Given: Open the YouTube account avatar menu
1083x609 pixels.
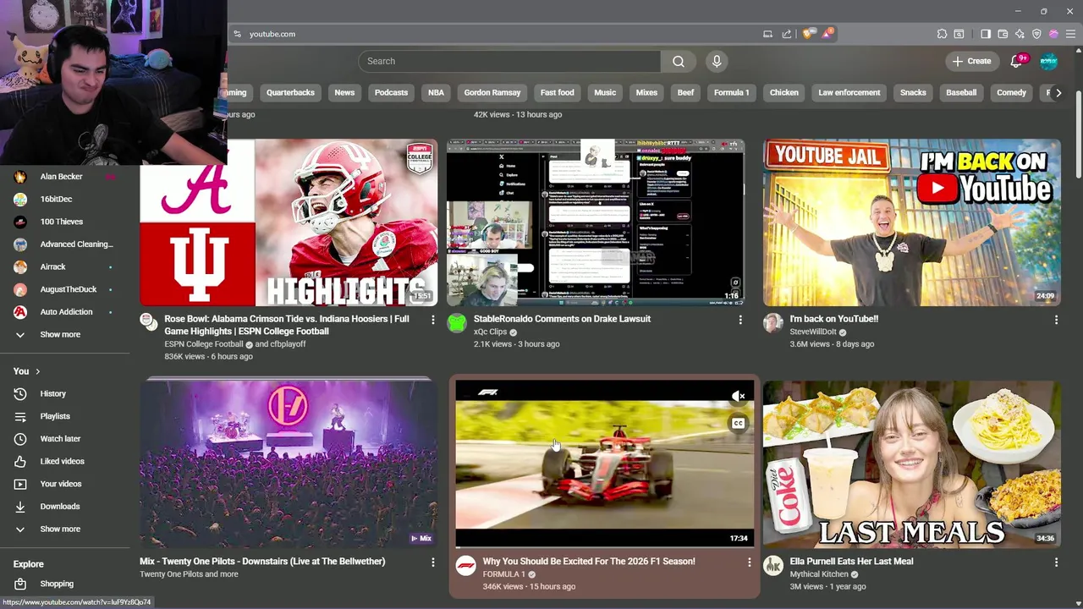Looking at the screenshot, I should (1048, 61).
